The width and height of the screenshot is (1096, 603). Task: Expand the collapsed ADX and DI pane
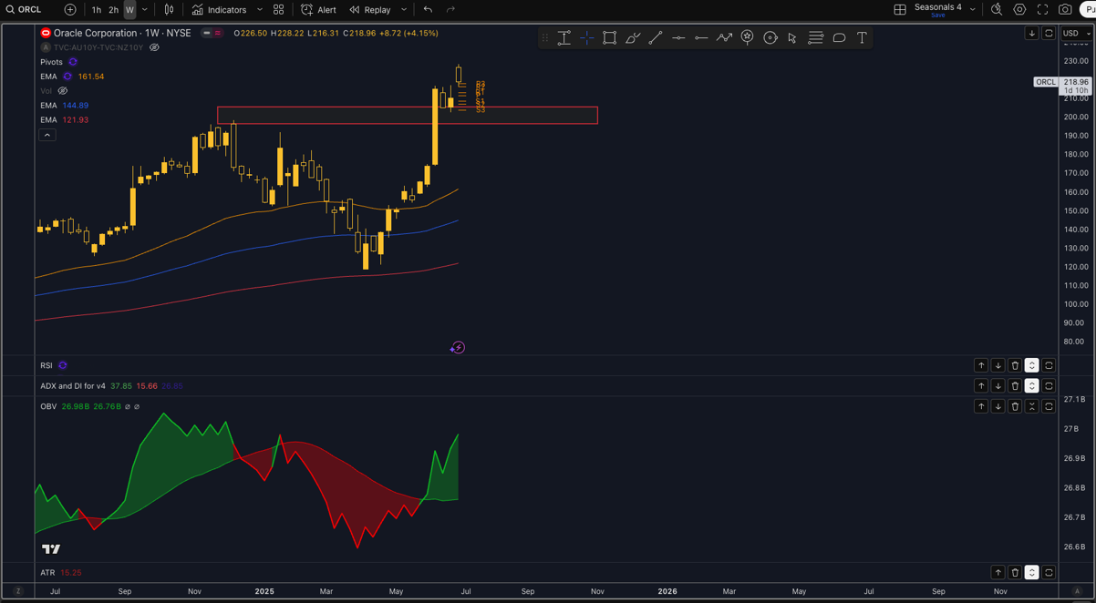(x=1031, y=386)
